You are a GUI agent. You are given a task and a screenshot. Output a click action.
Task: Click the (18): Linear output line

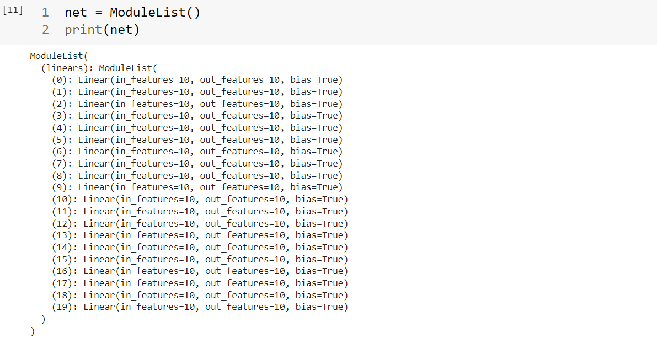click(x=200, y=295)
